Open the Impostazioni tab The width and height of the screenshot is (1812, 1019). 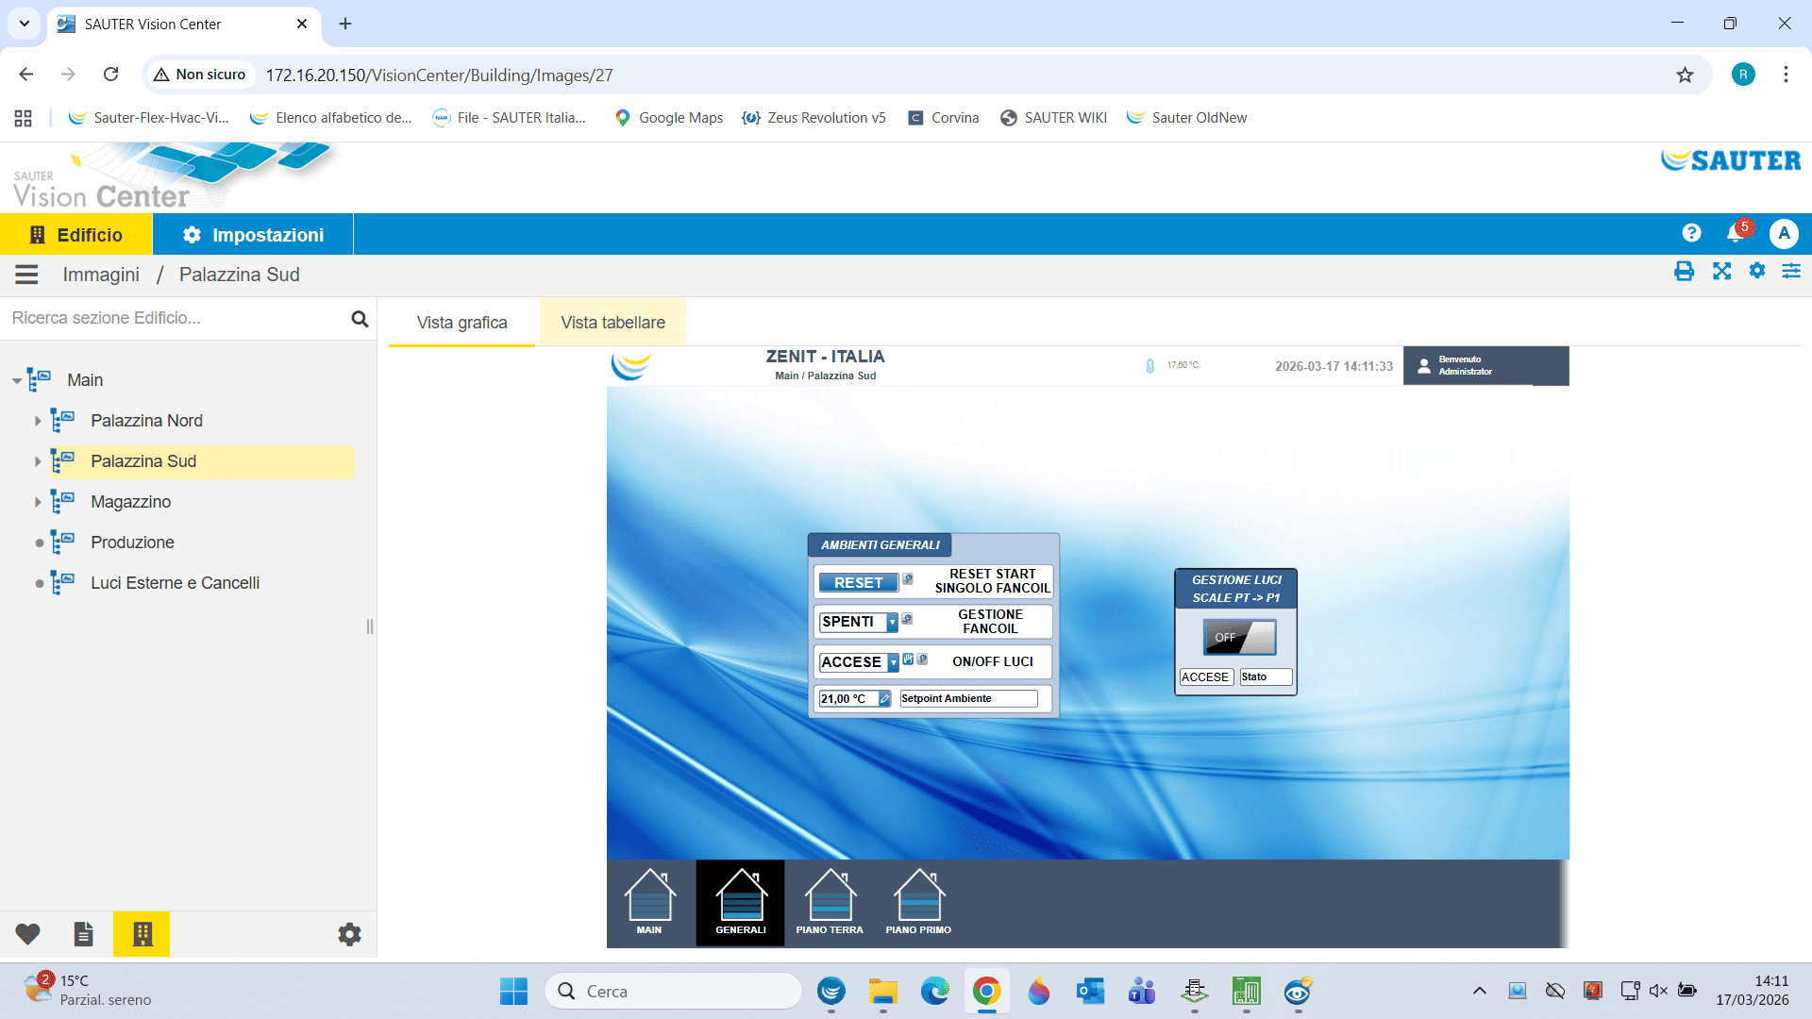[x=253, y=235]
